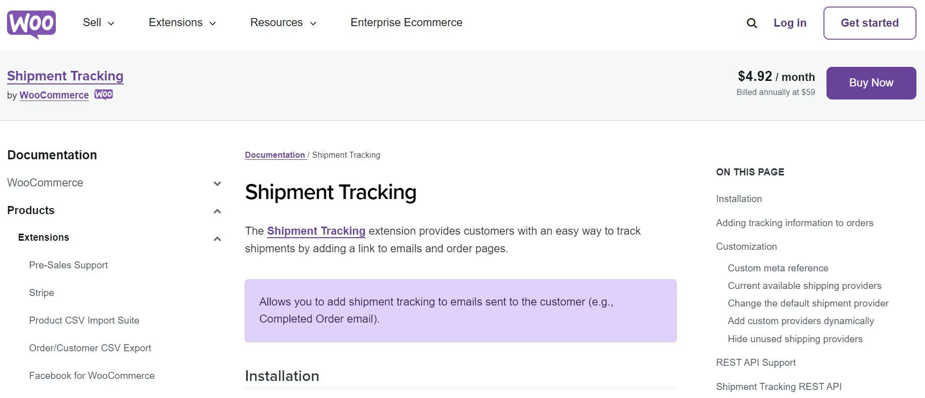Open the Resources dropdown menu

pos(283,23)
